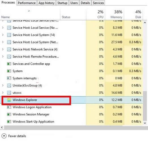Click horizontal scrollbar left arrow
Screen dimensions: 148x142
[x=2, y=128]
